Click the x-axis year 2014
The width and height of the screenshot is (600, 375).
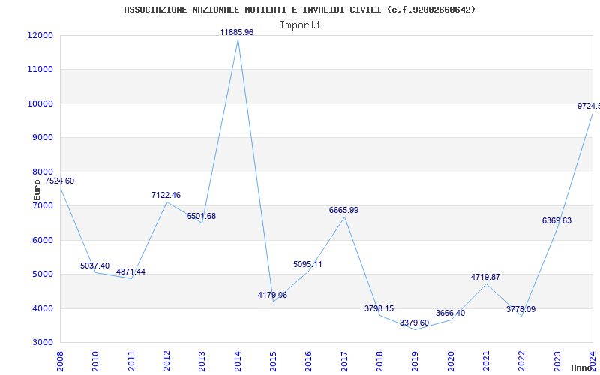pos(238,361)
